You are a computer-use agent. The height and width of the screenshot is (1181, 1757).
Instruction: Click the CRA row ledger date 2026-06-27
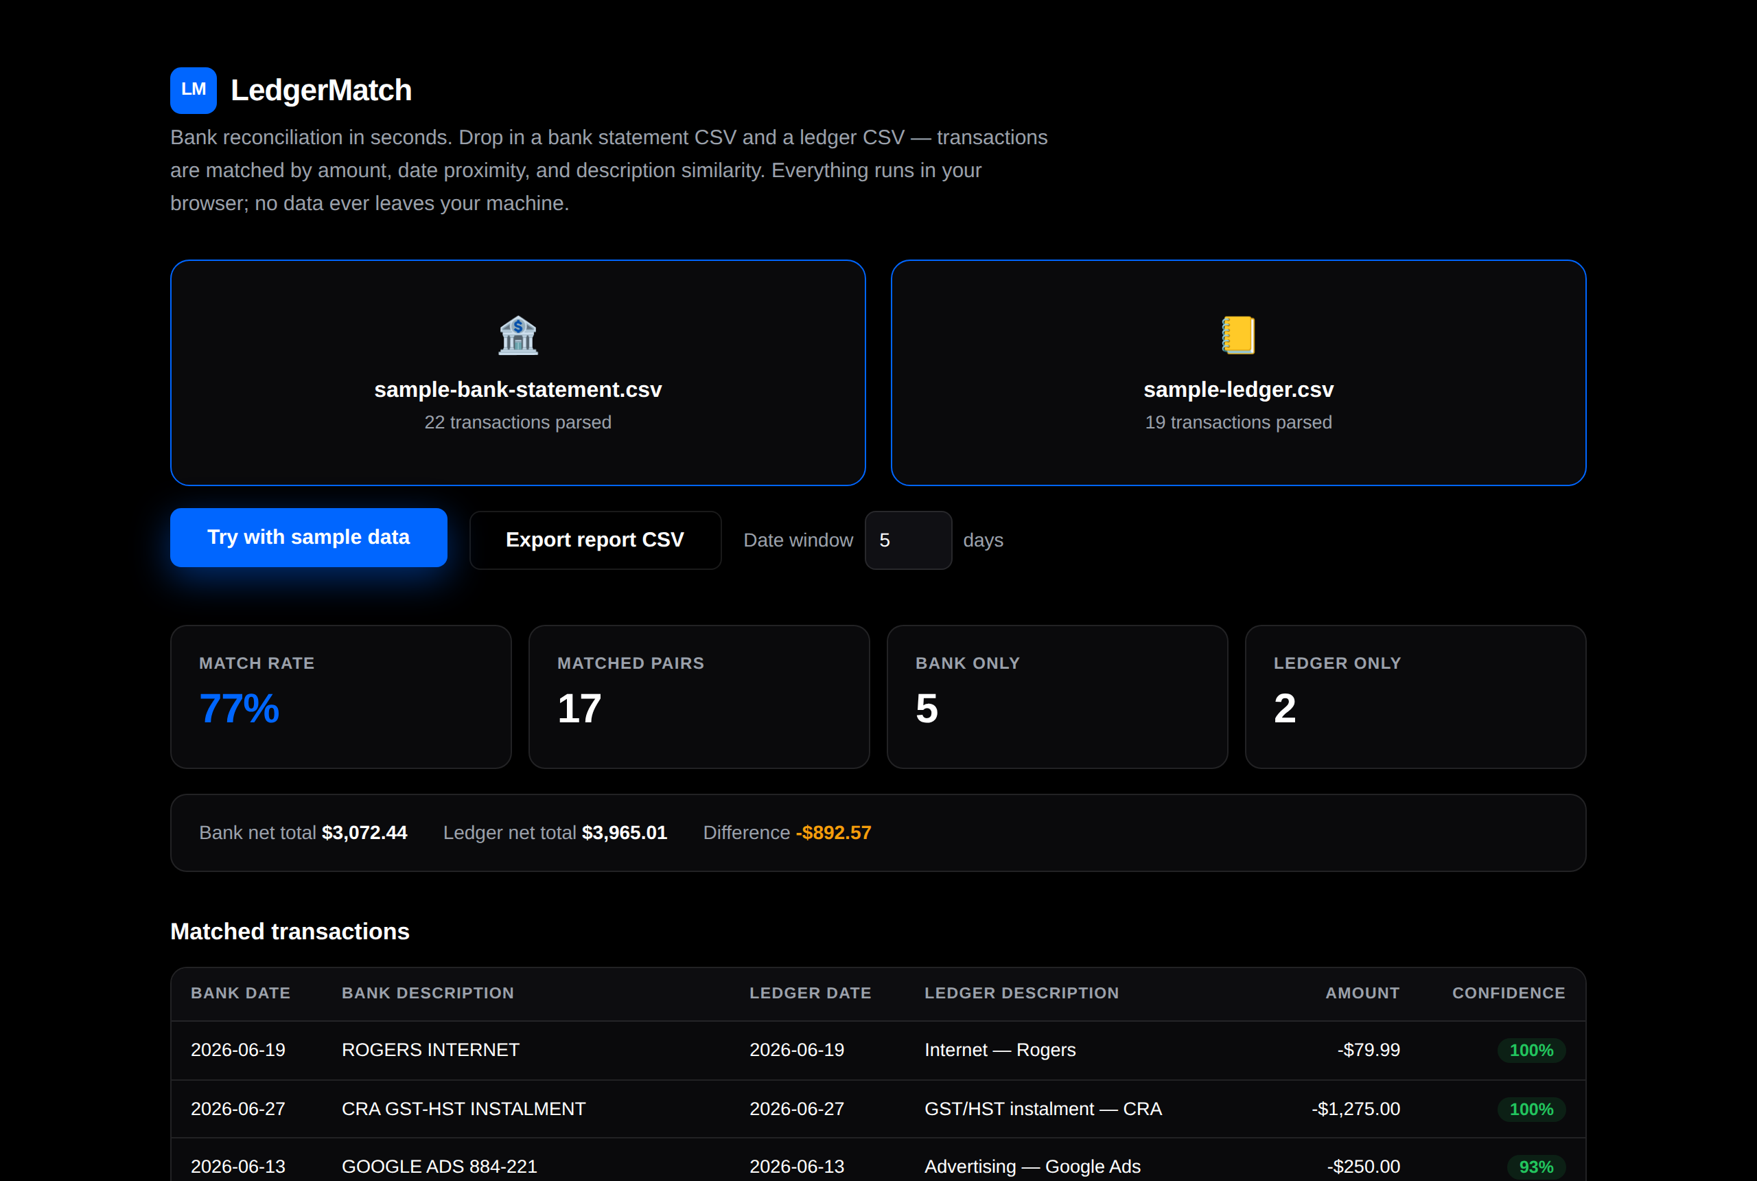[796, 1109]
